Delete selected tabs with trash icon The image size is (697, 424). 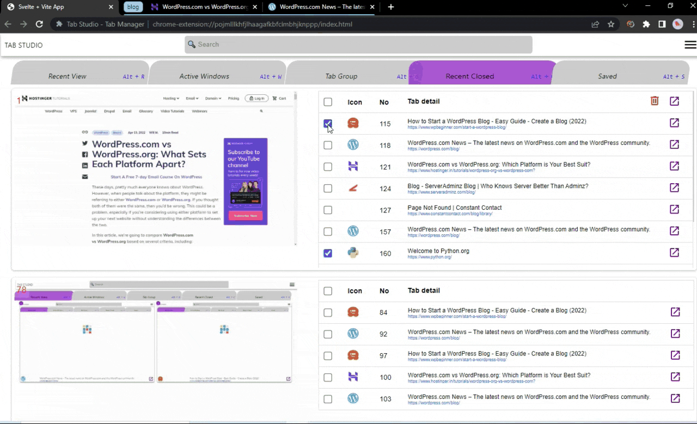click(x=655, y=101)
